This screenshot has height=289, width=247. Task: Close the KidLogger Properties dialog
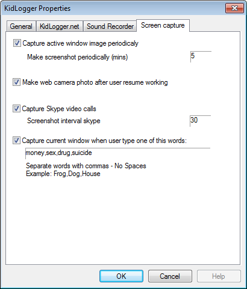234,8
